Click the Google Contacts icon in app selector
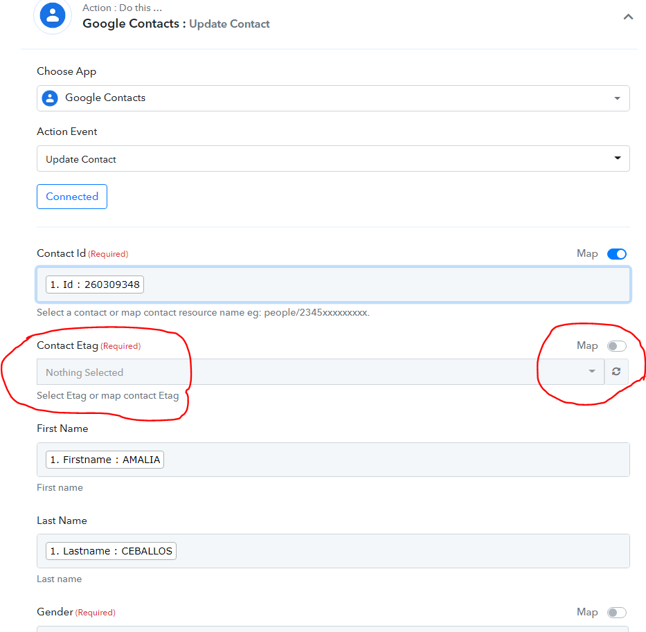 [x=50, y=98]
